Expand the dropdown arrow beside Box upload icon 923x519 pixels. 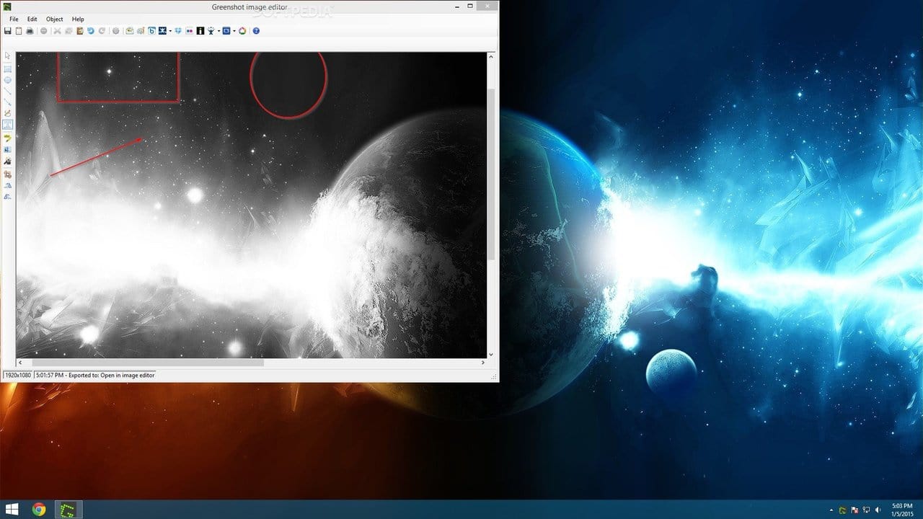[170, 31]
